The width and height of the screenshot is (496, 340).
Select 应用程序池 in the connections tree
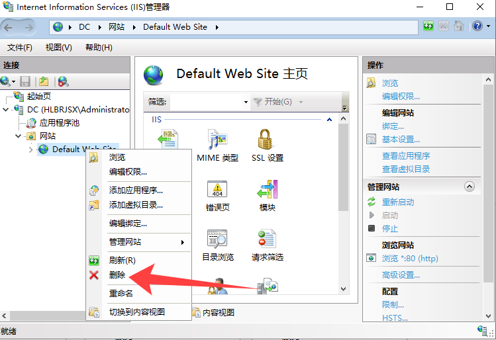click(x=59, y=122)
